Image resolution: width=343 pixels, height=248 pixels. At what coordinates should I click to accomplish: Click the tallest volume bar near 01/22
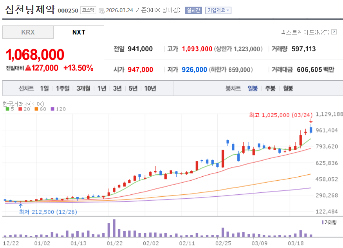tap(114, 228)
